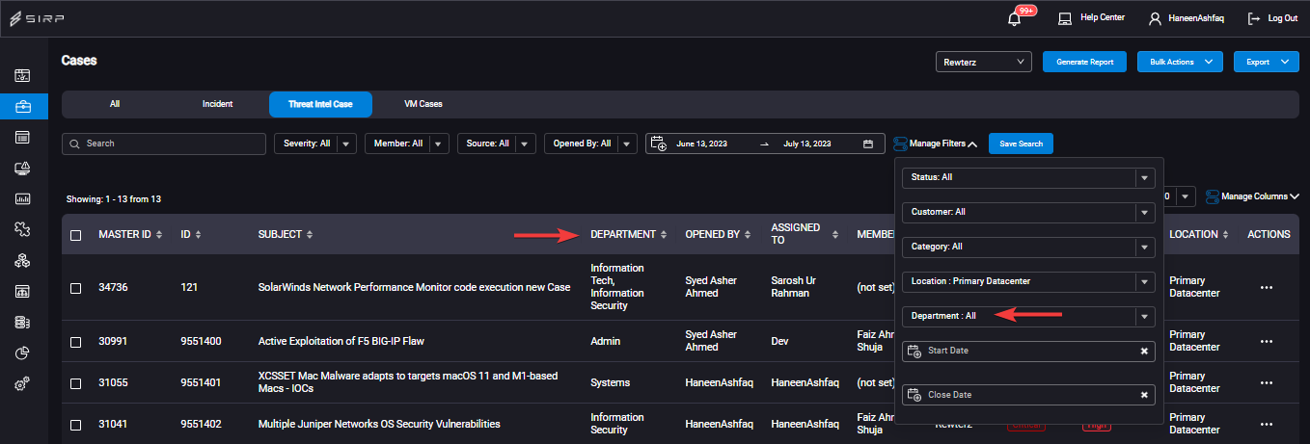This screenshot has height=444, width=1310.
Task: Click the Start Date filter field
Action: [x=1028, y=352]
